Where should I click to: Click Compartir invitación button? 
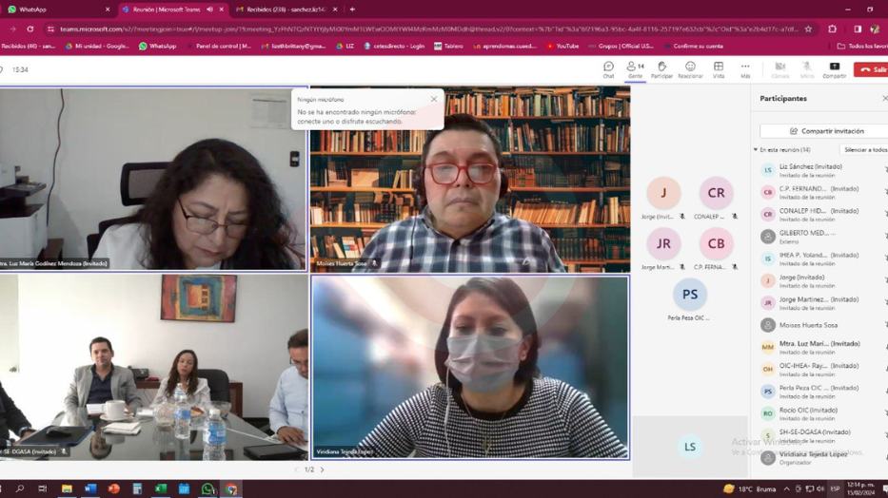pyautogui.click(x=826, y=131)
